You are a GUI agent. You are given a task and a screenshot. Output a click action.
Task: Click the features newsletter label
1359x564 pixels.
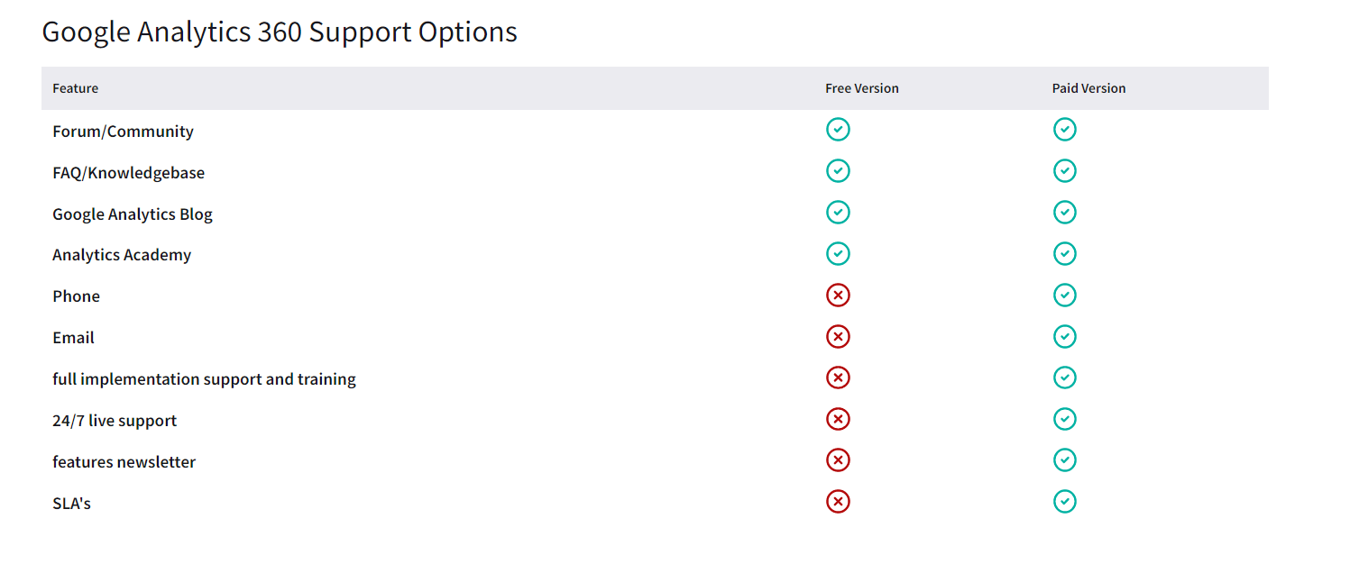[x=124, y=462]
